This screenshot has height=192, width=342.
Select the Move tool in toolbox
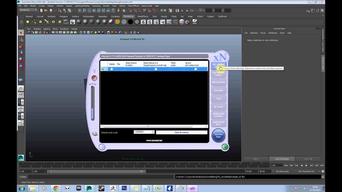tap(21, 53)
